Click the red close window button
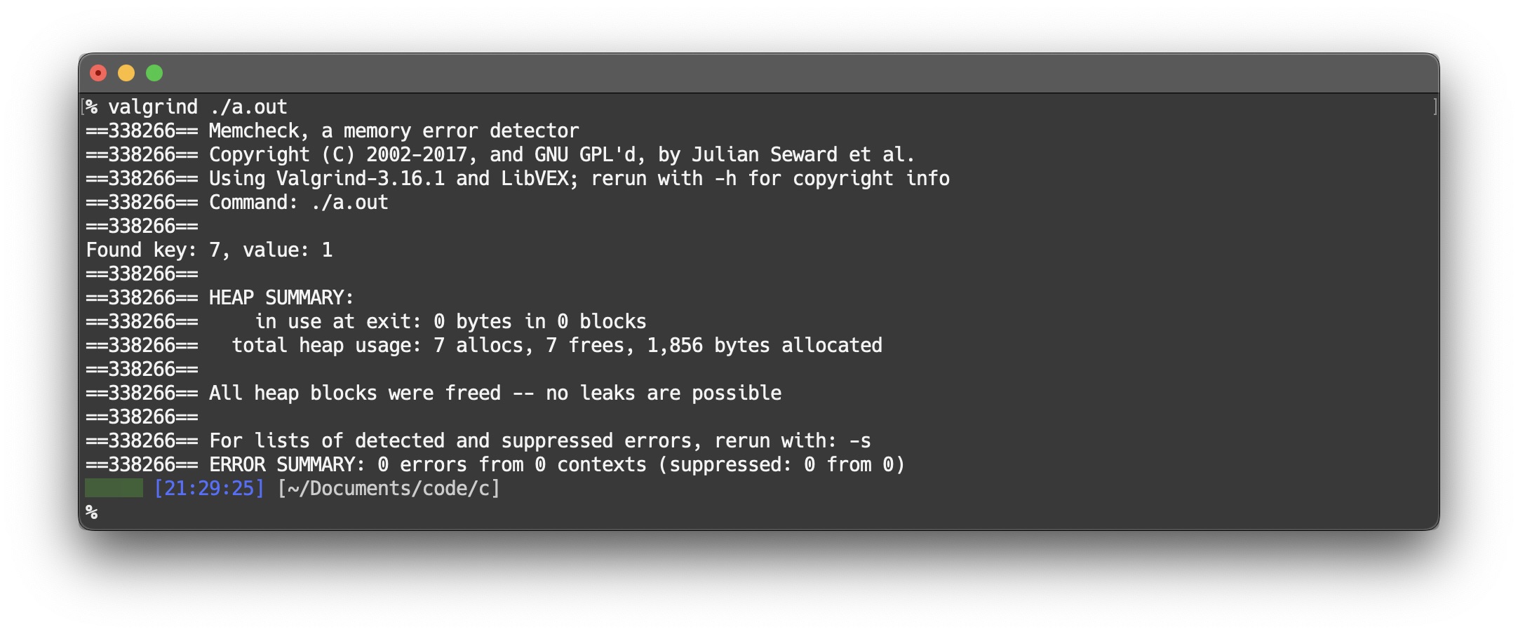The width and height of the screenshot is (1518, 634). tap(98, 73)
